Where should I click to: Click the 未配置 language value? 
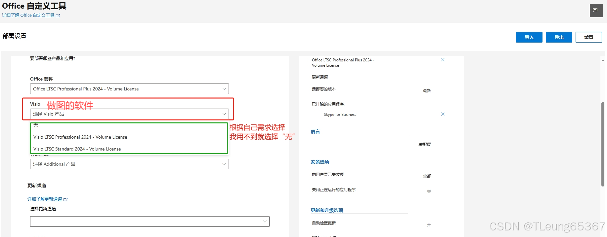[x=424, y=145]
